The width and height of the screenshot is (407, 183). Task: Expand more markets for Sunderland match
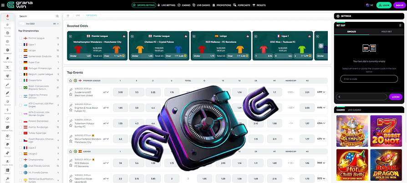pos(321,92)
